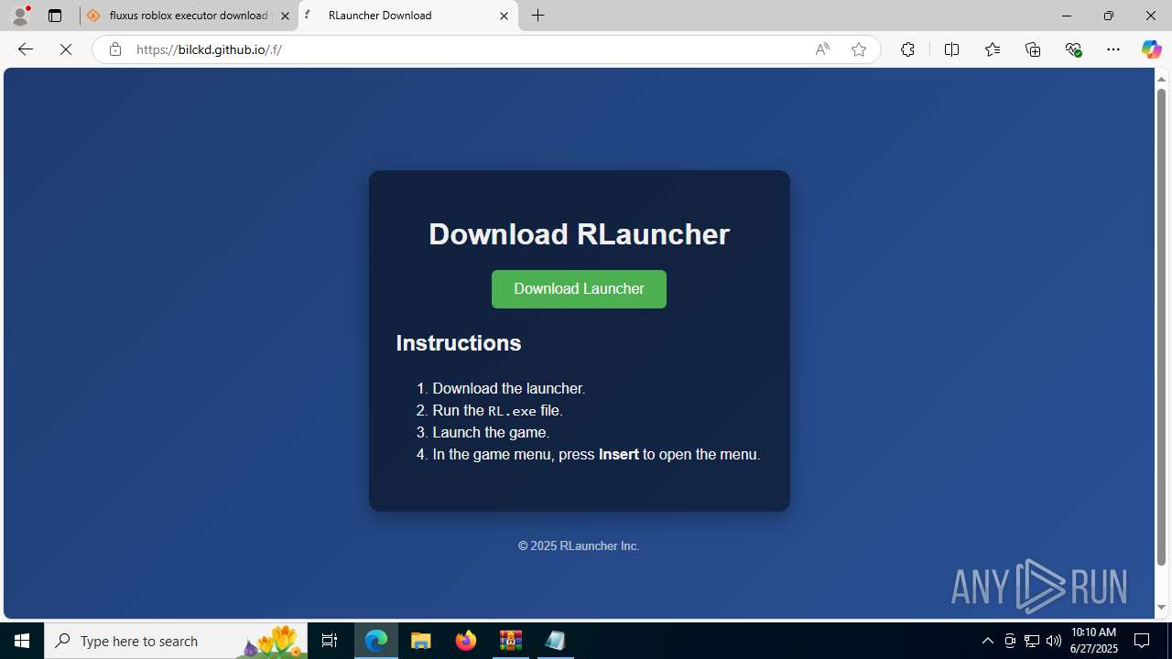
Task: Select the RLauncher Download tab
Action: point(407,16)
